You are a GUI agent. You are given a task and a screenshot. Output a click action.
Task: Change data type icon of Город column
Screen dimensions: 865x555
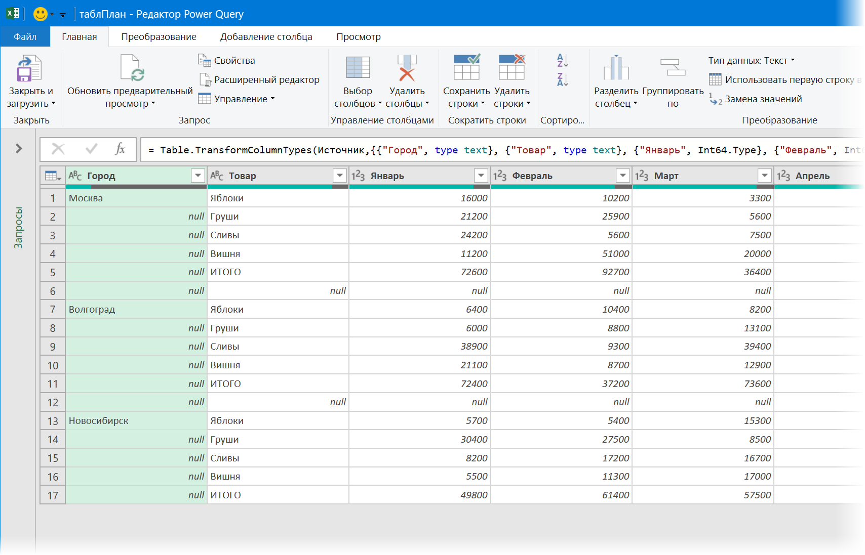pos(75,176)
